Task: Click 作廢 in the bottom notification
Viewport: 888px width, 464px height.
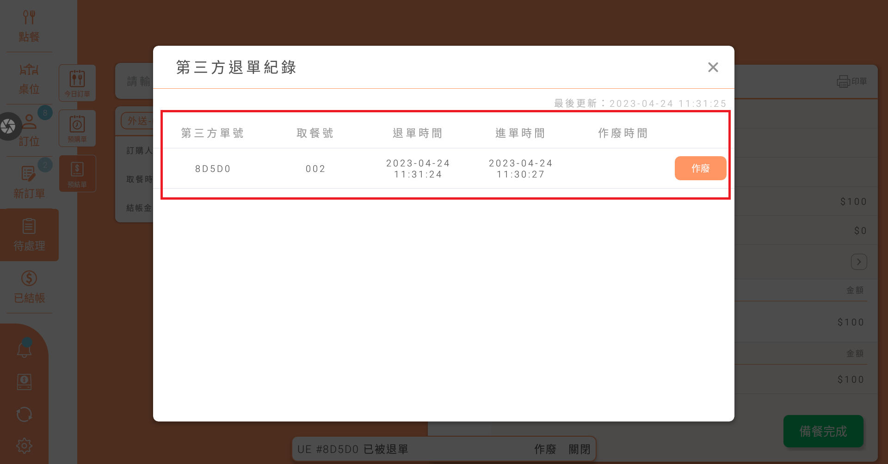Action: [x=545, y=449]
